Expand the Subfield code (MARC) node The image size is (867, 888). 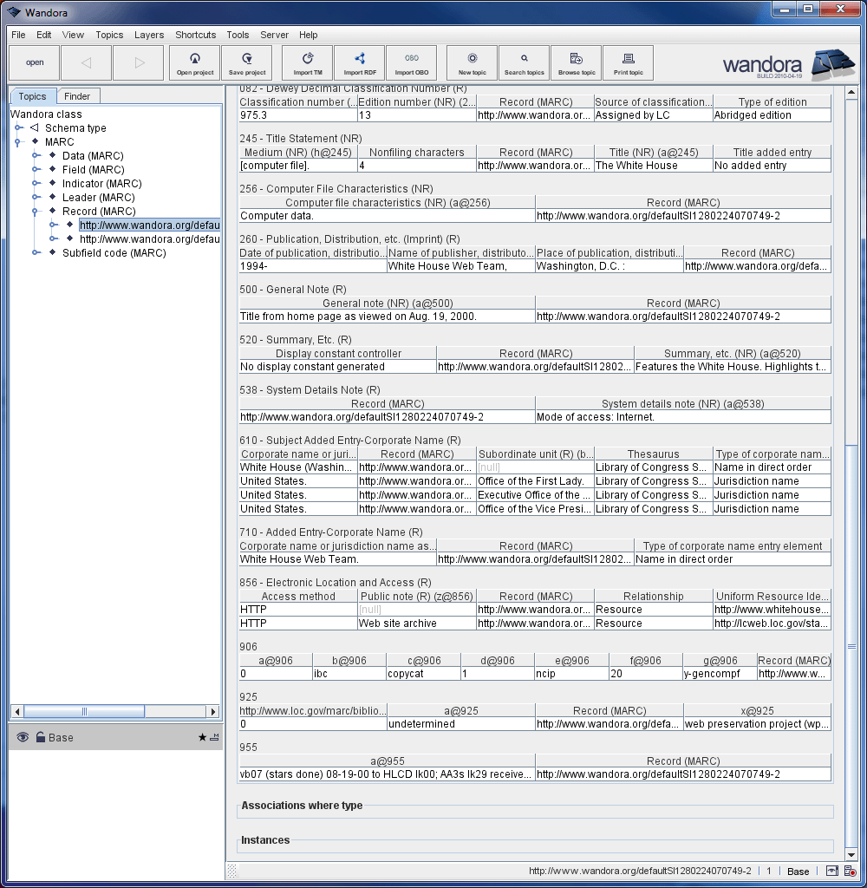36,252
